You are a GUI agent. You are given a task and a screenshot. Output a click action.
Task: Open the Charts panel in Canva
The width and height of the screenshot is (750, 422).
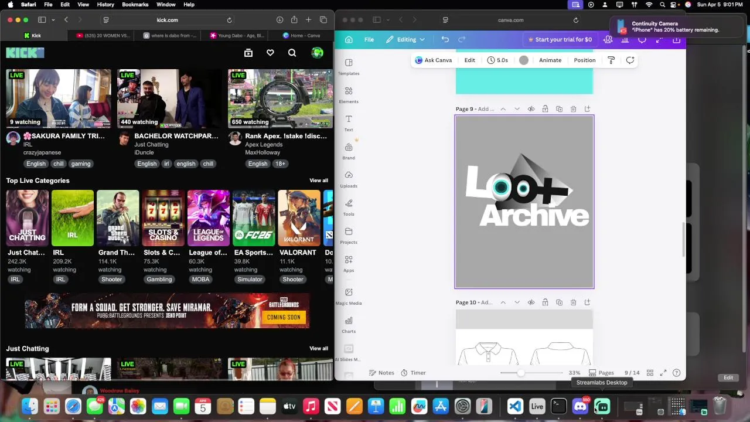click(349, 325)
